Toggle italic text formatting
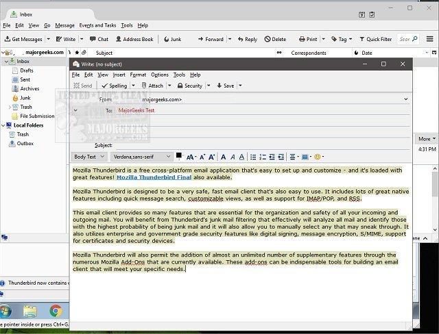This screenshot has width=439, height=334. click(233, 157)
